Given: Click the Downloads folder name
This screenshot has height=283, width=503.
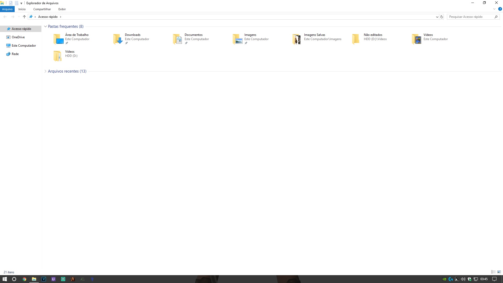Looking at the screenshot, I should click(x=133, y=35).
